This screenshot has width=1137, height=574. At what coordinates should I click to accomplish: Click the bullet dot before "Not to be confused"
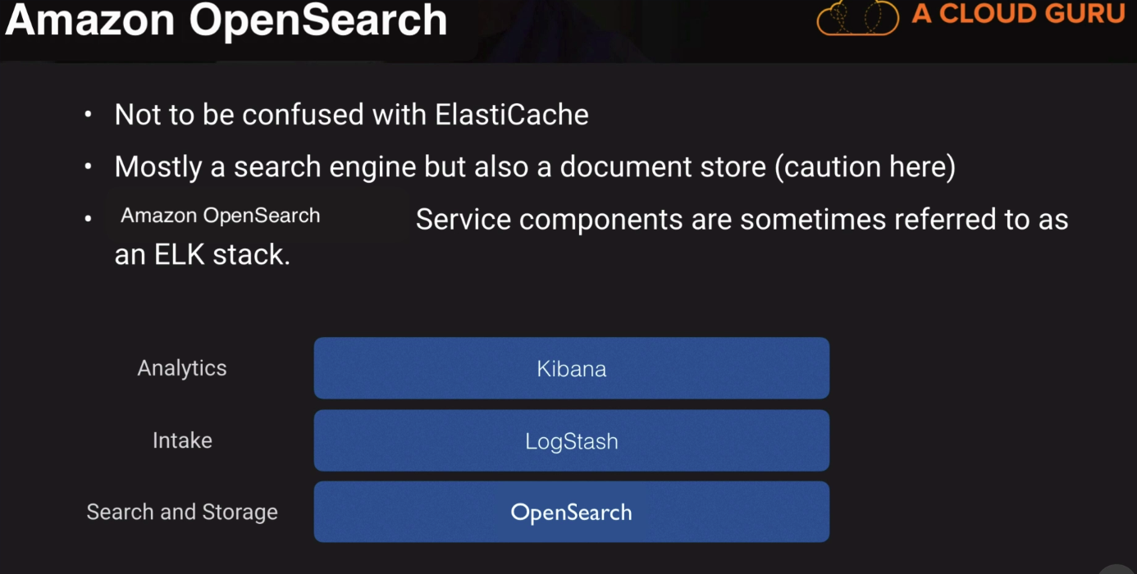coord(89,115)
